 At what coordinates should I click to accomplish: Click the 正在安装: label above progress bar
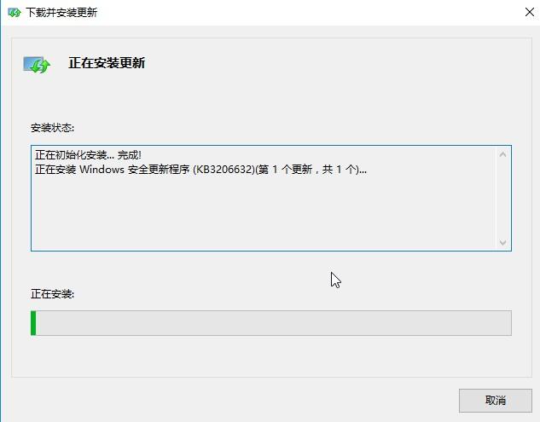52,294
